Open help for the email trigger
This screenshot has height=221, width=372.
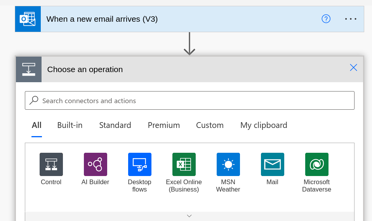coord(326,19)
